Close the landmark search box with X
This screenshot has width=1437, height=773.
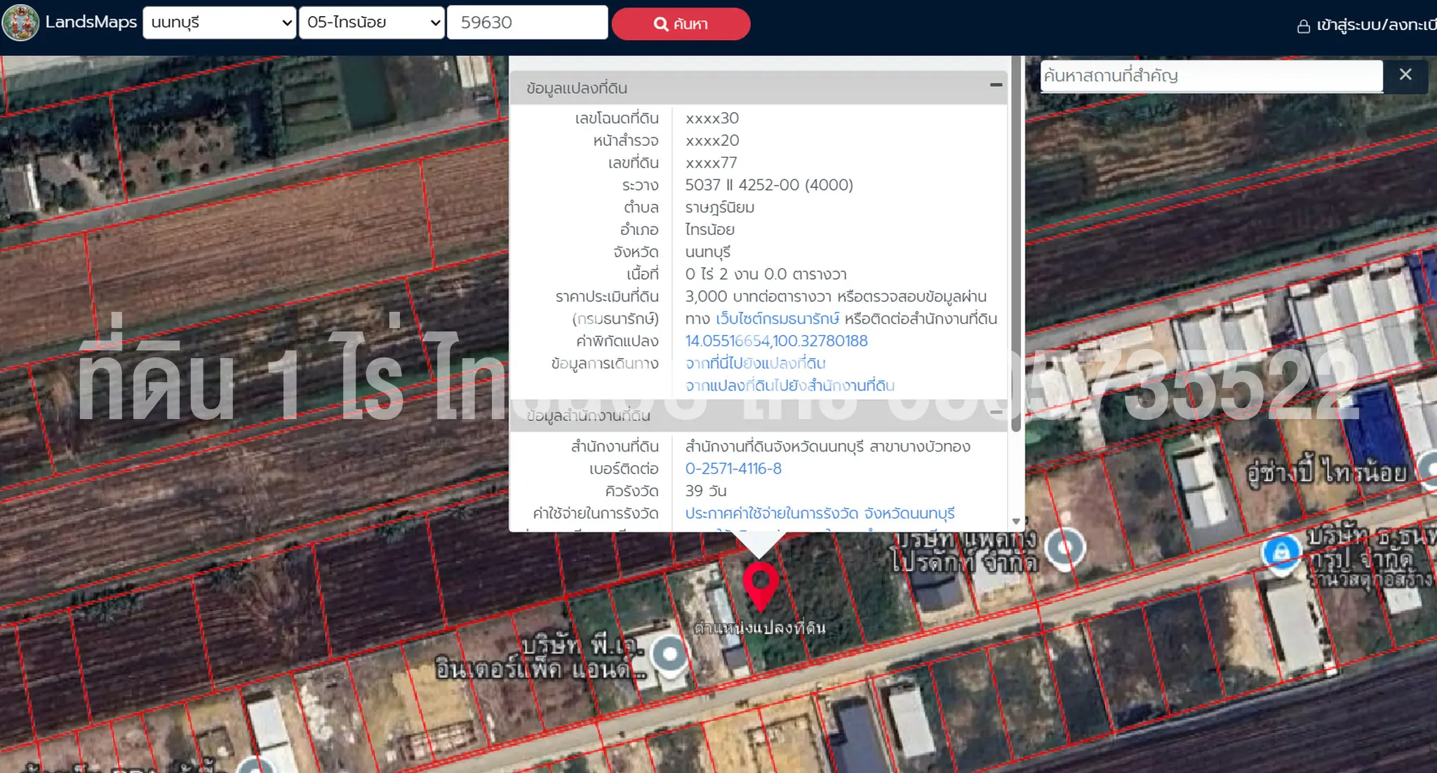pyautogui.click(x=1405, y=75)
